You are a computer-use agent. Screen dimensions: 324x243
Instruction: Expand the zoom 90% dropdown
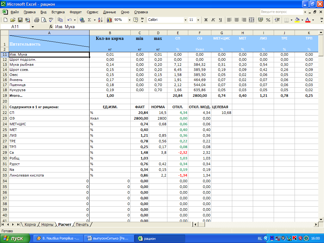click(129, 20)
